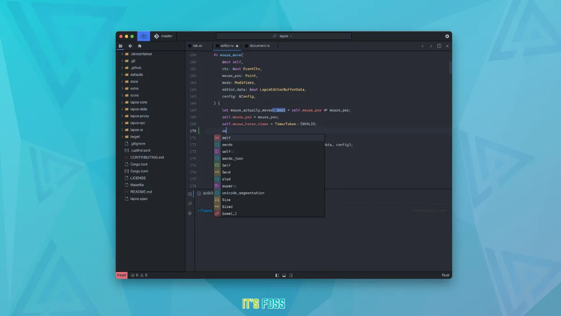Open the settings gear icon
The height and width of the screenshot is (316, 561).
coord(447,36)
